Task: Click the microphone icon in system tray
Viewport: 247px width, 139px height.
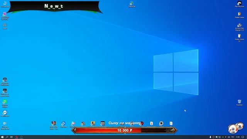Action: click(x=210, y=137)
